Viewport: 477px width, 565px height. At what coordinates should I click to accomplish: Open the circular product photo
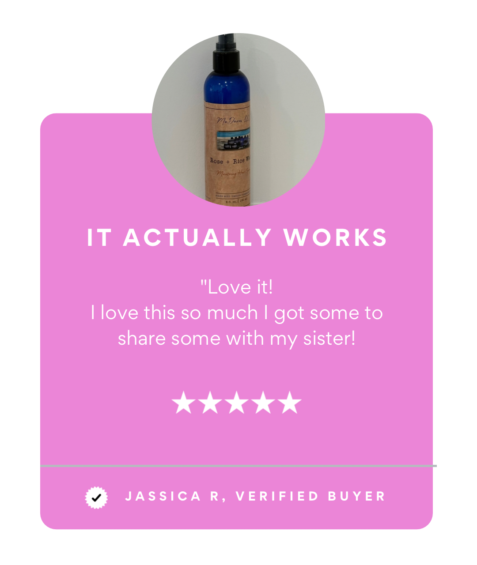click(x=238, y=120)
